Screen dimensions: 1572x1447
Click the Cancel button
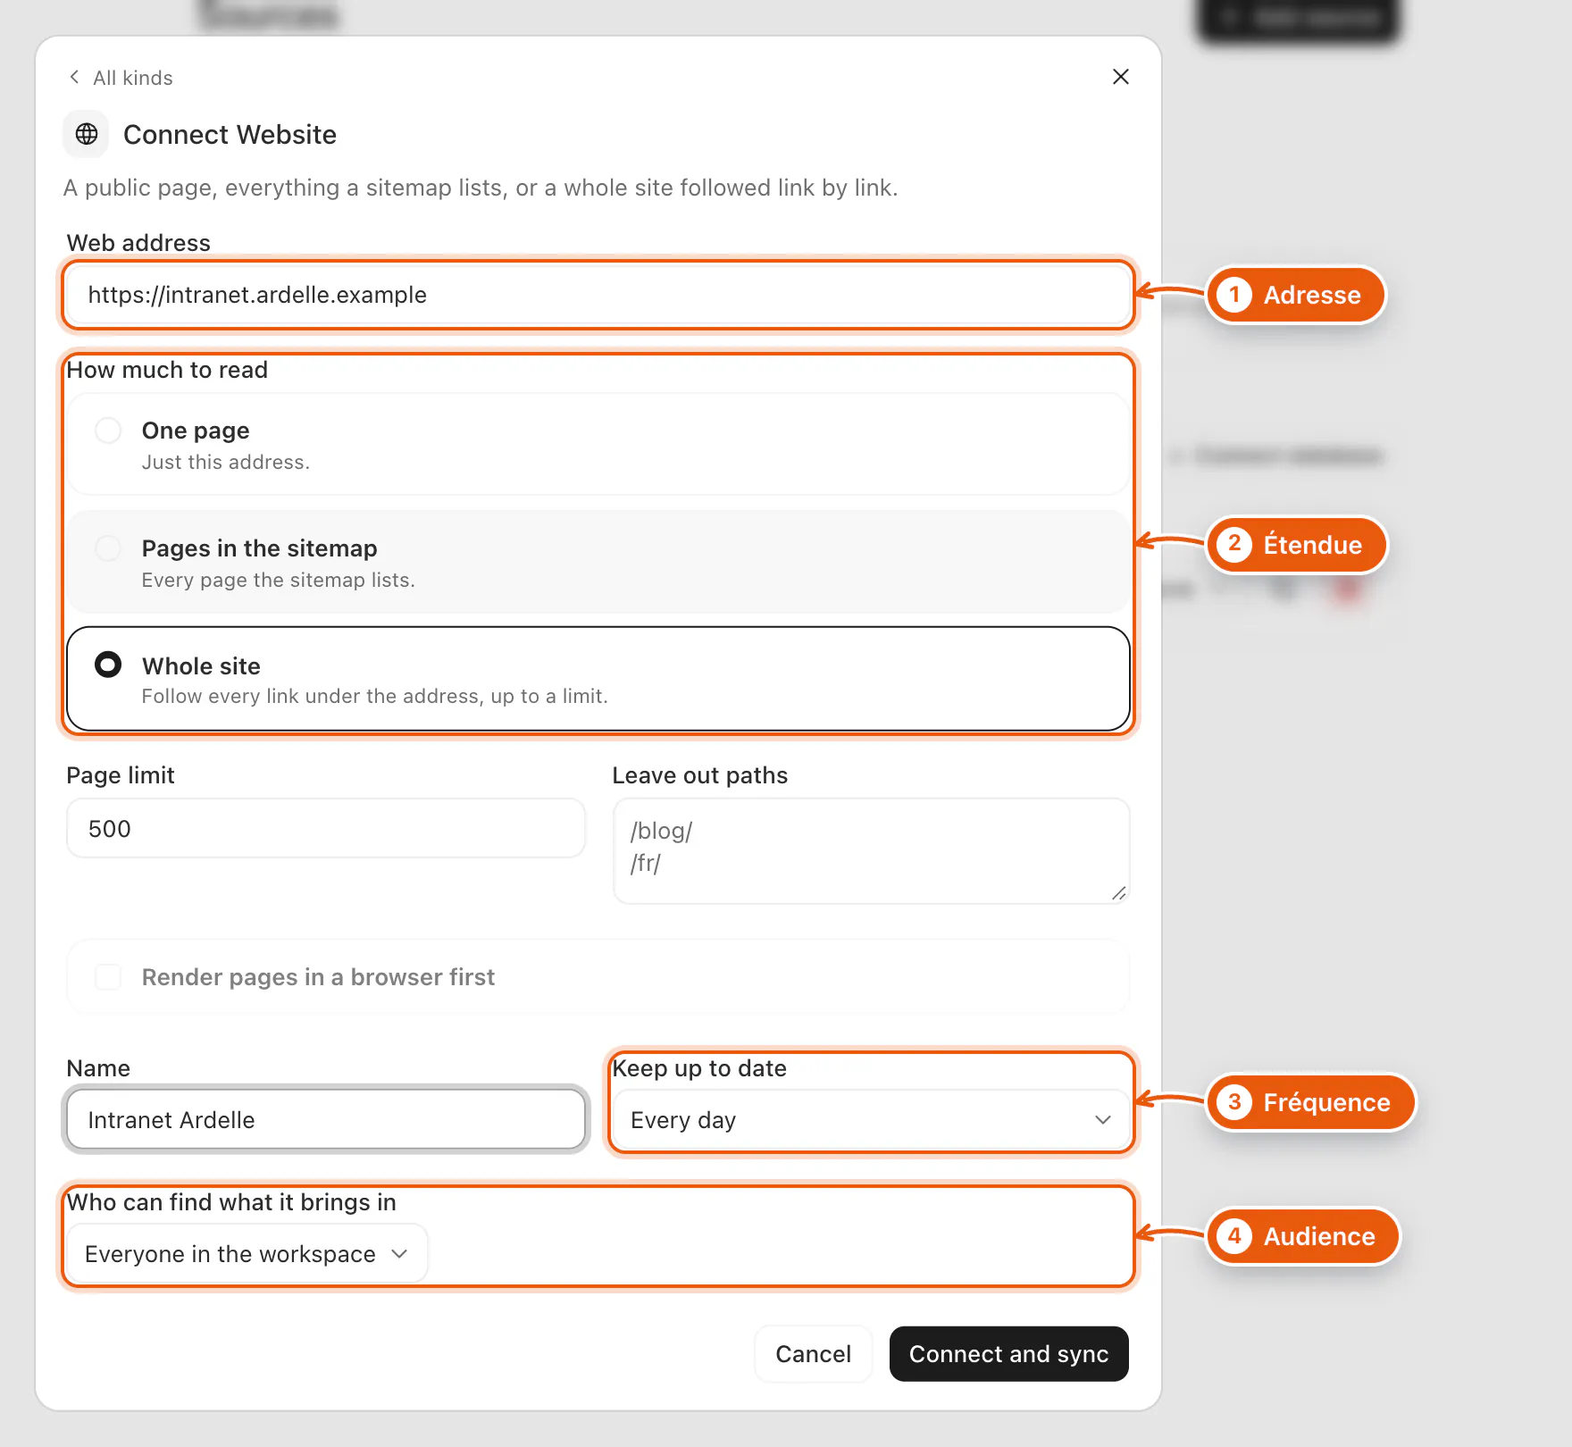coord(813,1354)
